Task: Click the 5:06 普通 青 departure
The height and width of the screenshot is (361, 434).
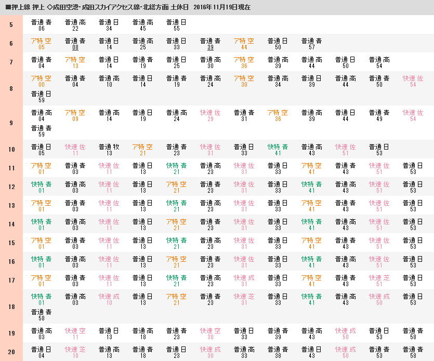Action: point(41,25)
